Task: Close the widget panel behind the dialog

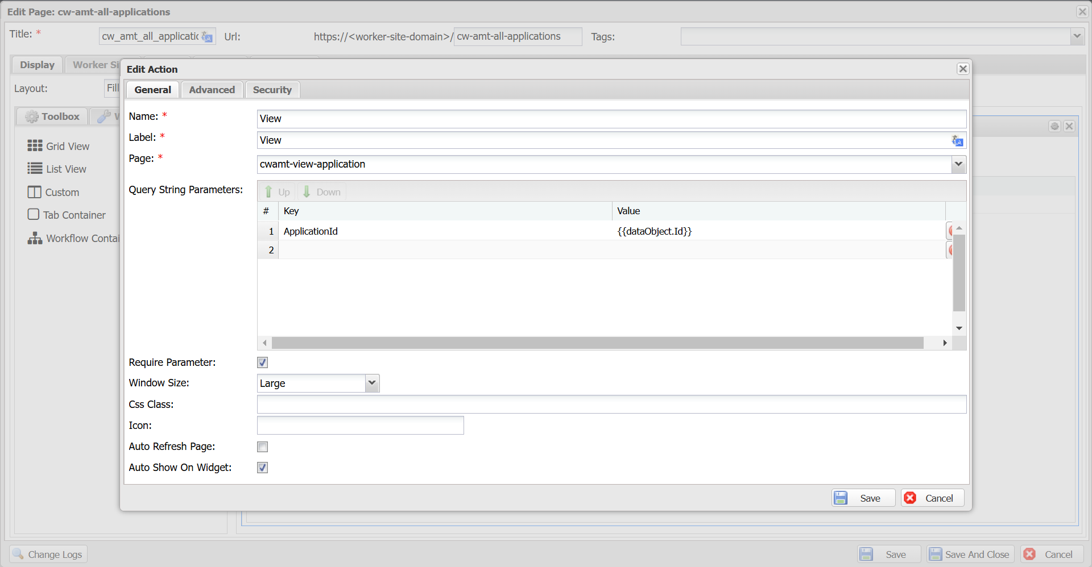Action: [1069, 126]
